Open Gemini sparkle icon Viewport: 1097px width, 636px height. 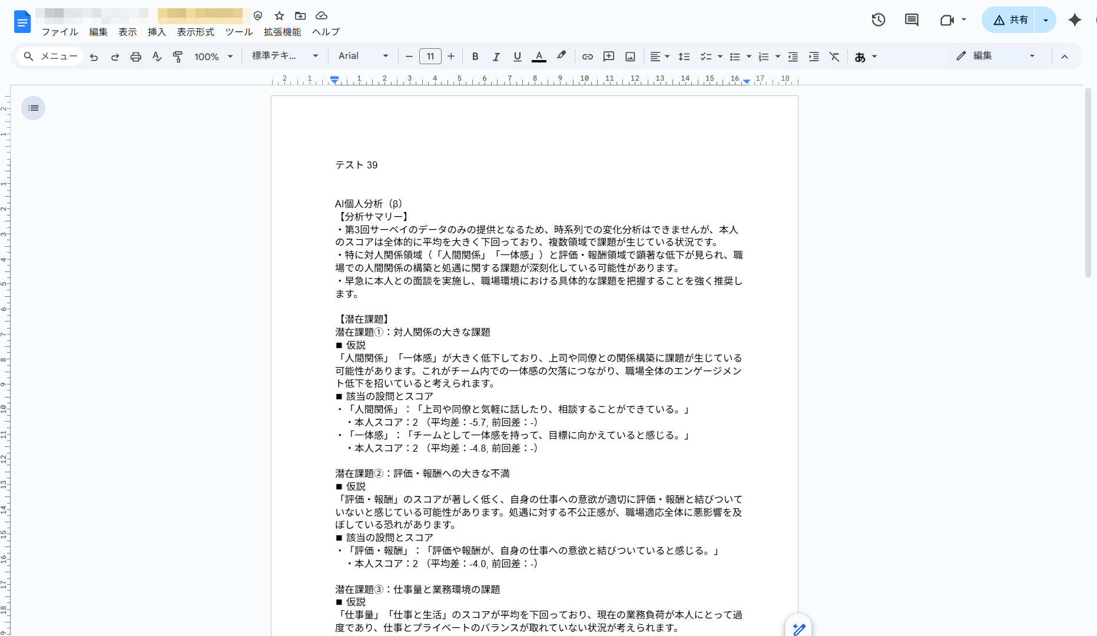[1075, 20]
